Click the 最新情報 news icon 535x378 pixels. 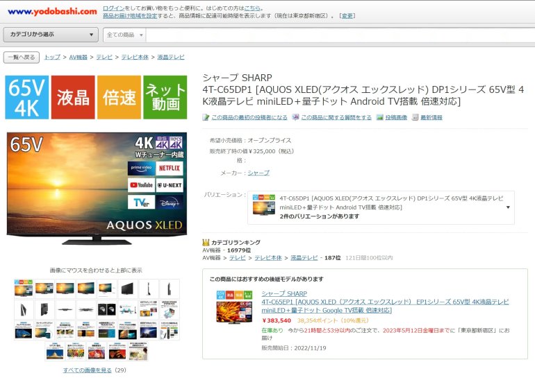click(x=415, y=117)
